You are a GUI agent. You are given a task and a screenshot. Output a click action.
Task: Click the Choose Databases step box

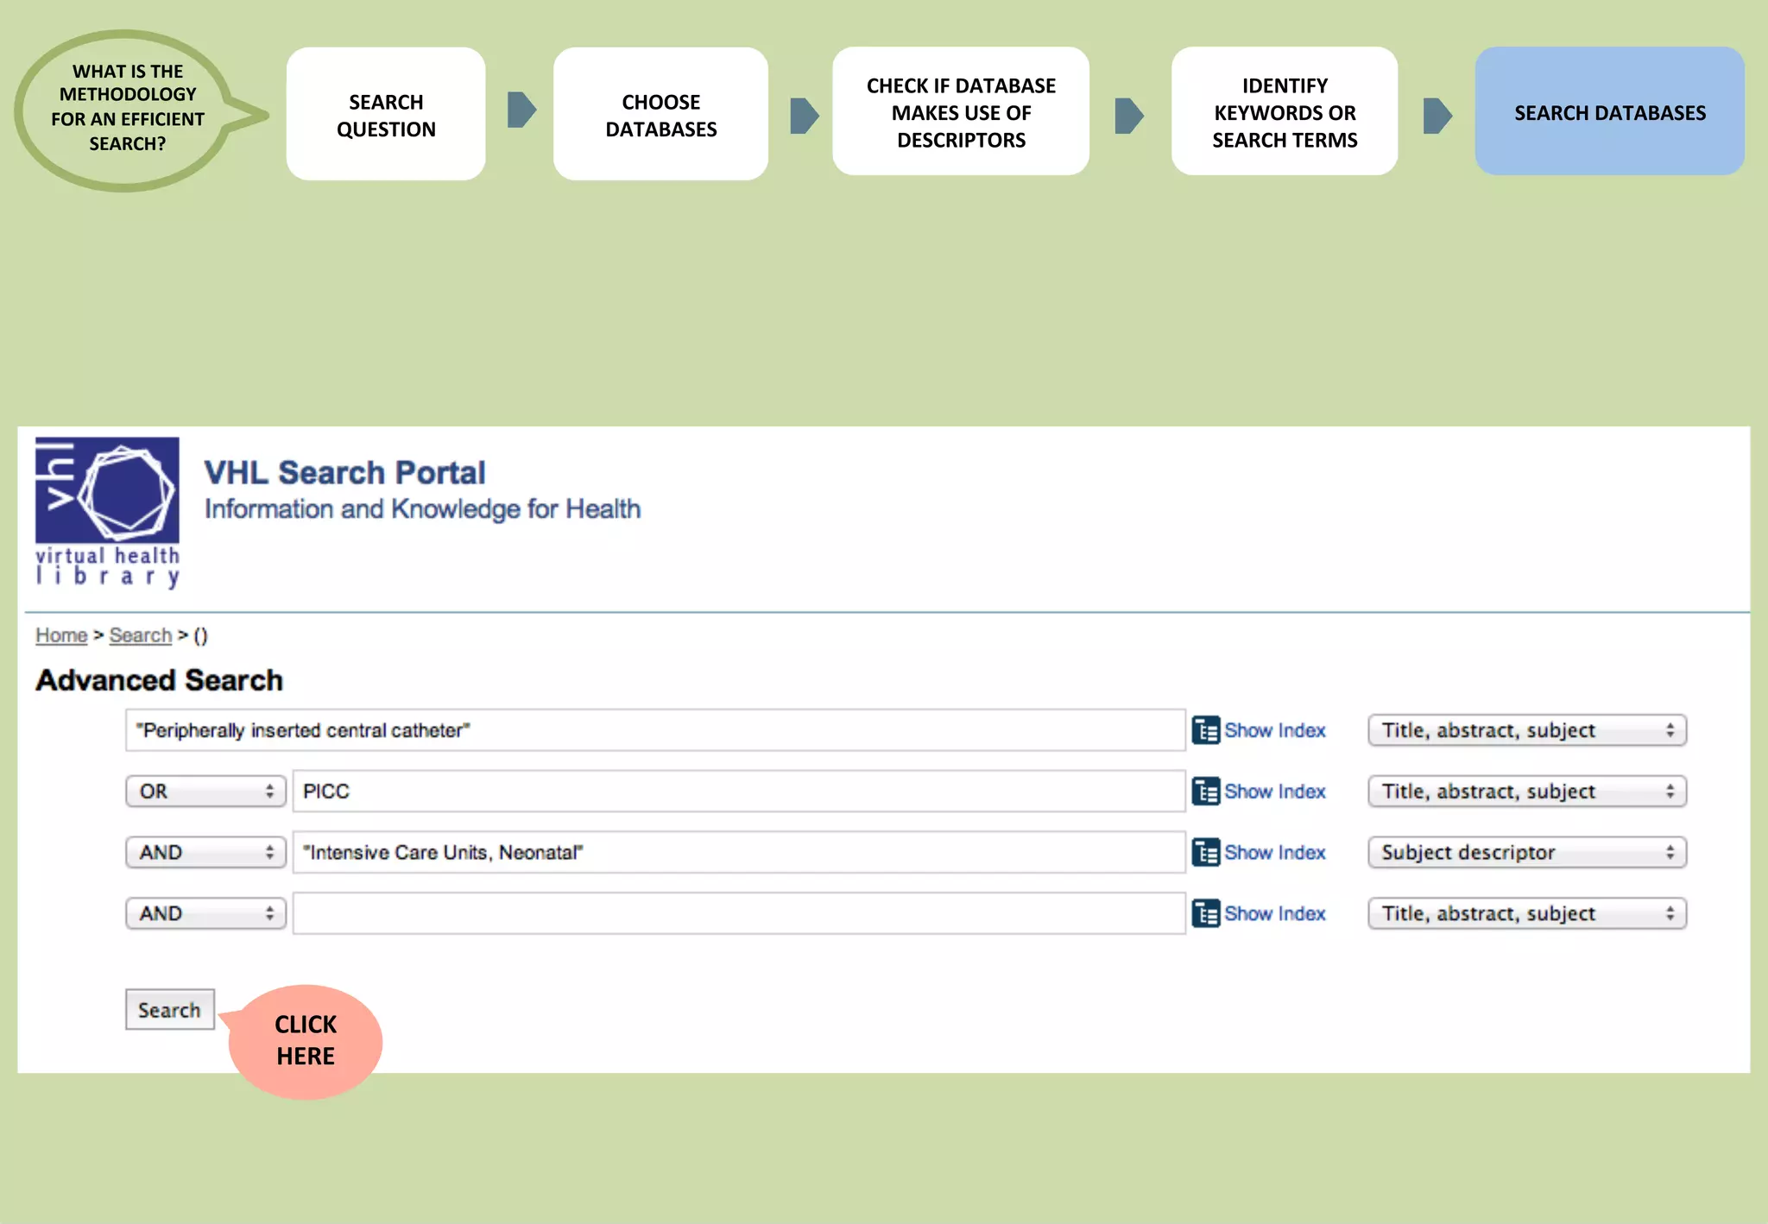point(661,114)
